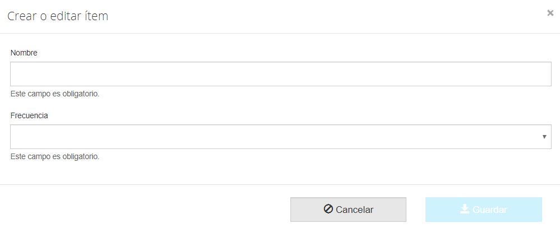Expand the Frecuencia select box
Screen dimensions: 560x237
point(280,137)
